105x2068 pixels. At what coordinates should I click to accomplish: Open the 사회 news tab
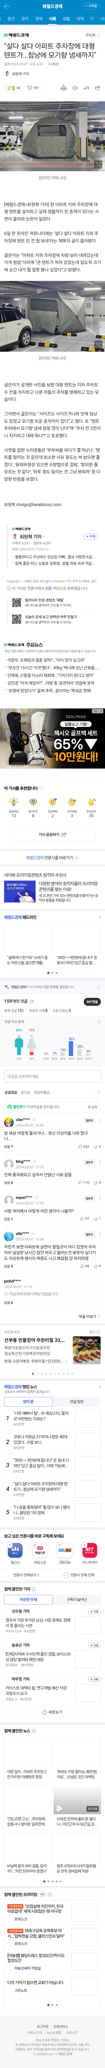point(52,19)
